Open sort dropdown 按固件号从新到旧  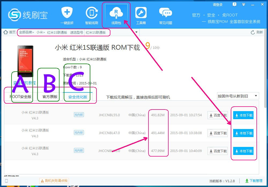coord(238,96)
